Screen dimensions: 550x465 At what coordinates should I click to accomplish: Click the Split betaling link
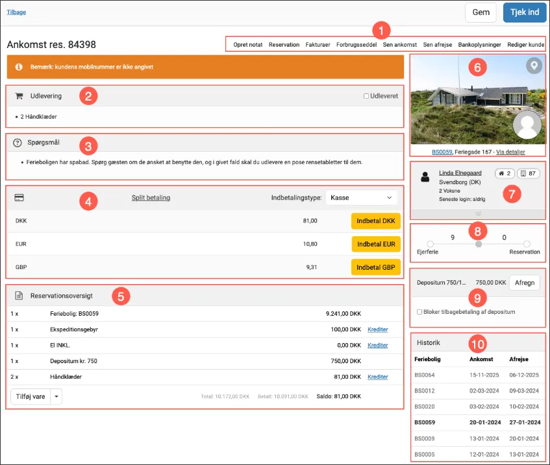[151, 197]
